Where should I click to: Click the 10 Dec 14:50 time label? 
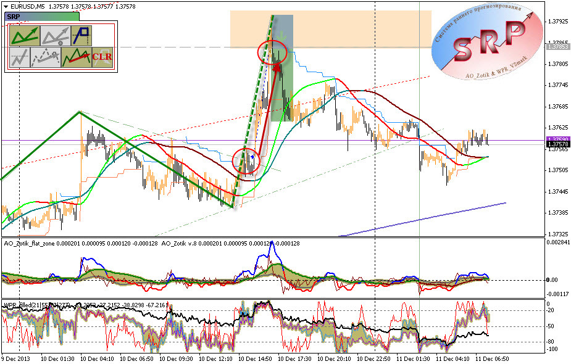click(256, 359)
